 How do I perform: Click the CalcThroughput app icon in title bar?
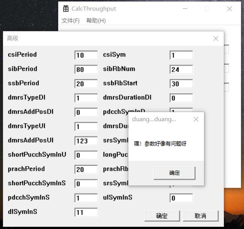(x=66, y=8)
